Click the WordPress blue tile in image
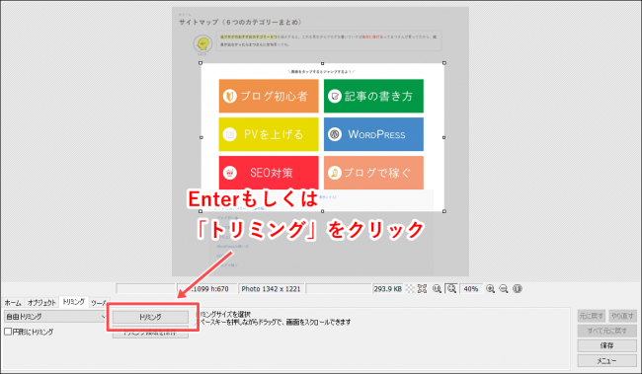Viewport: 642px width, 374px height. coord(373,134)
